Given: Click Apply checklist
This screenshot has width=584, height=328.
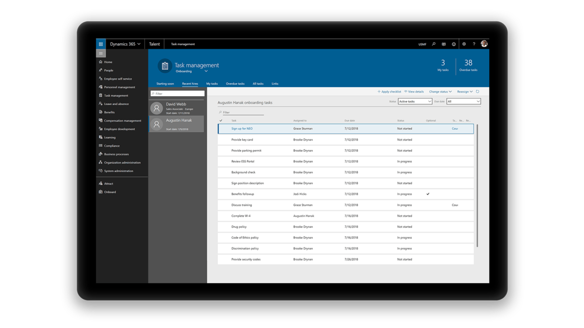Looking at the screenshot, I should (x=389, y=91).
